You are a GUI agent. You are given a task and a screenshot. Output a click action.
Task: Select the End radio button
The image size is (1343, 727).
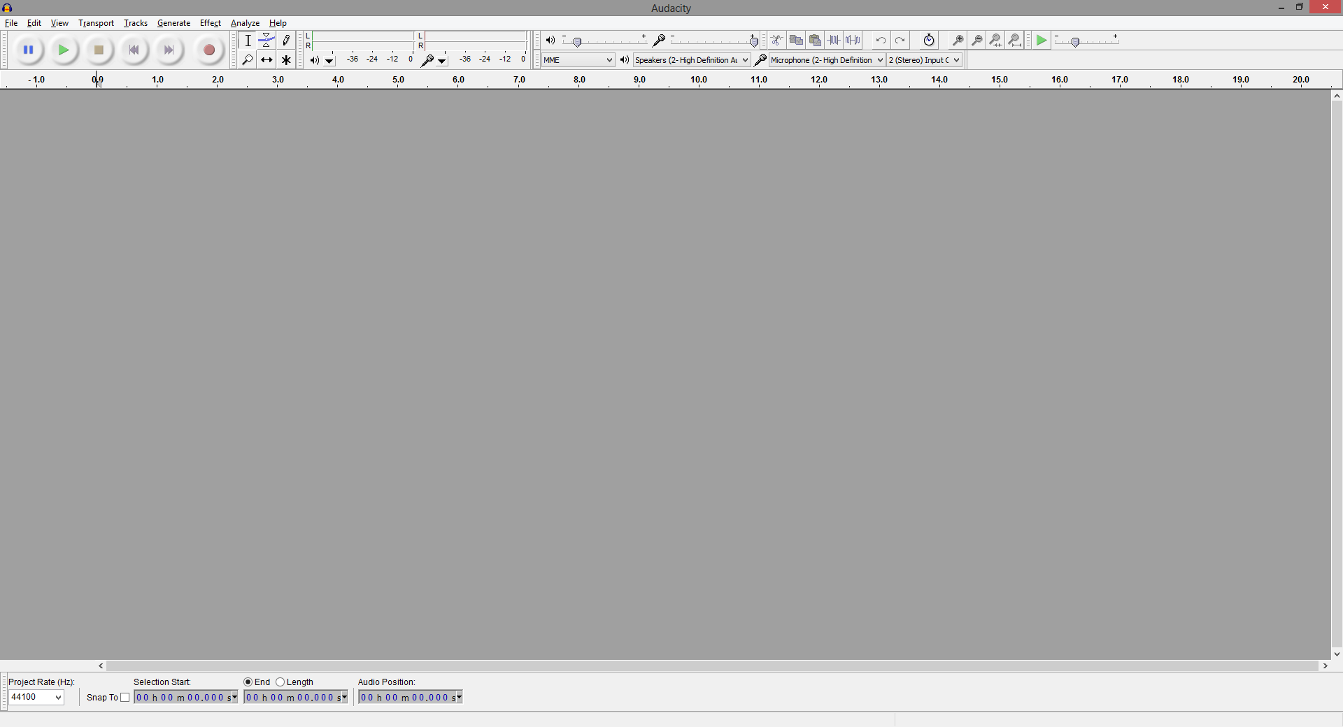(248, 682)
